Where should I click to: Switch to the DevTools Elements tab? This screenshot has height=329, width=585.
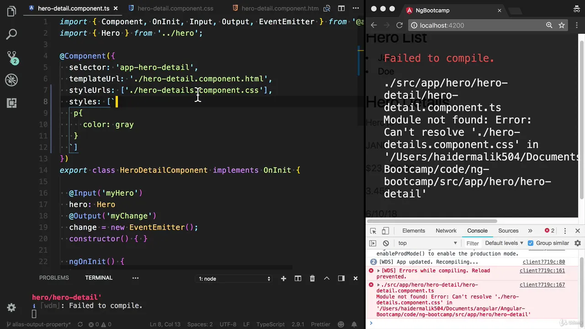[414, 231]
